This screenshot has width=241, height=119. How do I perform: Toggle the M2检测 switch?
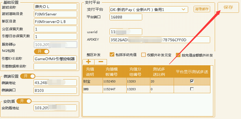pyautogui.click(x=42, y=51)
